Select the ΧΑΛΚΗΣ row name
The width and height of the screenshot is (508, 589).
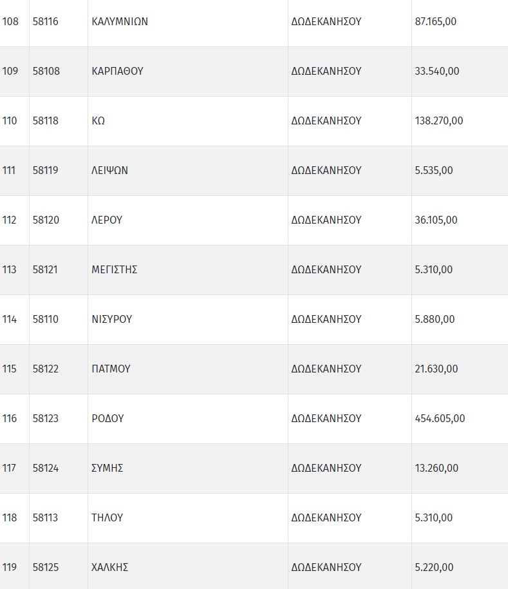coord(110,567)
